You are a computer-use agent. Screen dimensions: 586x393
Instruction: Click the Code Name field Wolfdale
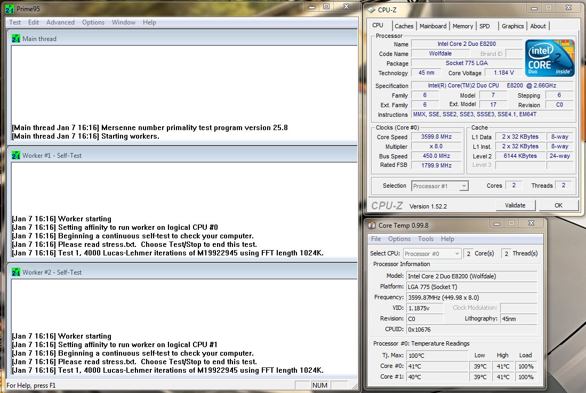click(x=440, y=53)
